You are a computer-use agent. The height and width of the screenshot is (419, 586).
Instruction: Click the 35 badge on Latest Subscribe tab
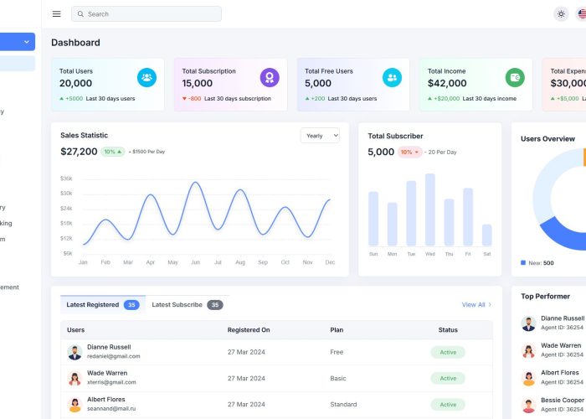pyautogui.click(x=215, y=305)
